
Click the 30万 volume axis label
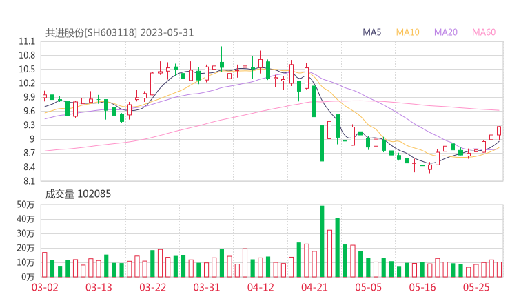[x=25, y=233]
